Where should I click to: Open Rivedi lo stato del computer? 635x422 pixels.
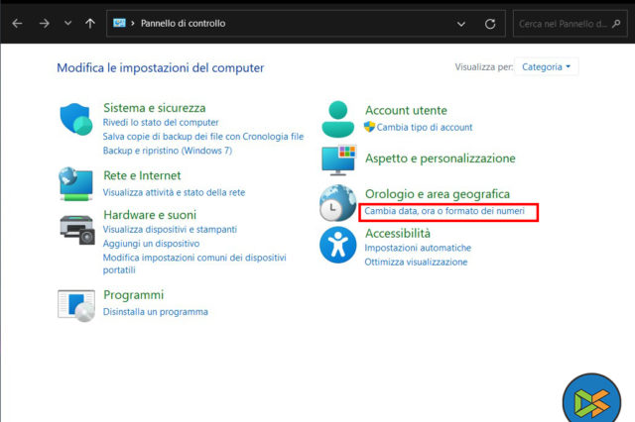[161, 122]
